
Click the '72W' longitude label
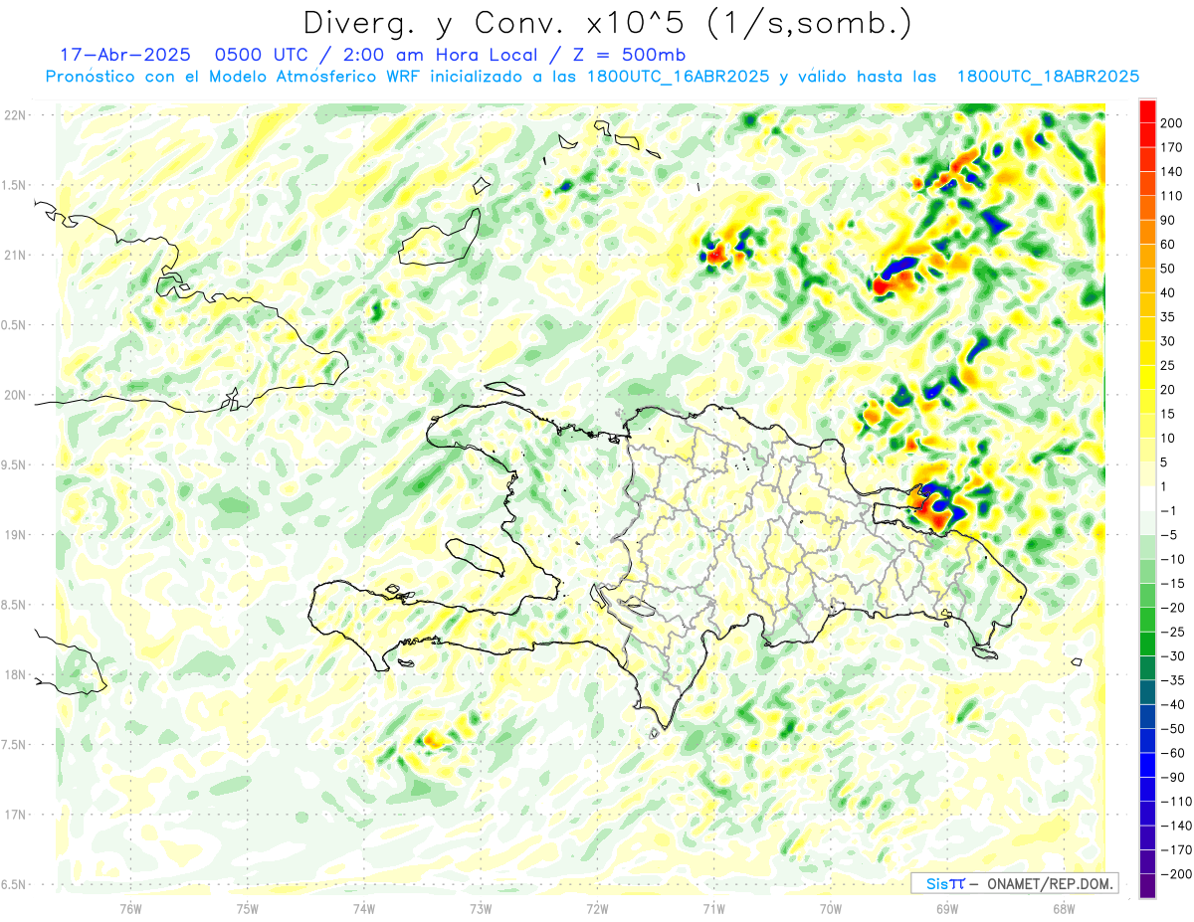tap(597, 908)
